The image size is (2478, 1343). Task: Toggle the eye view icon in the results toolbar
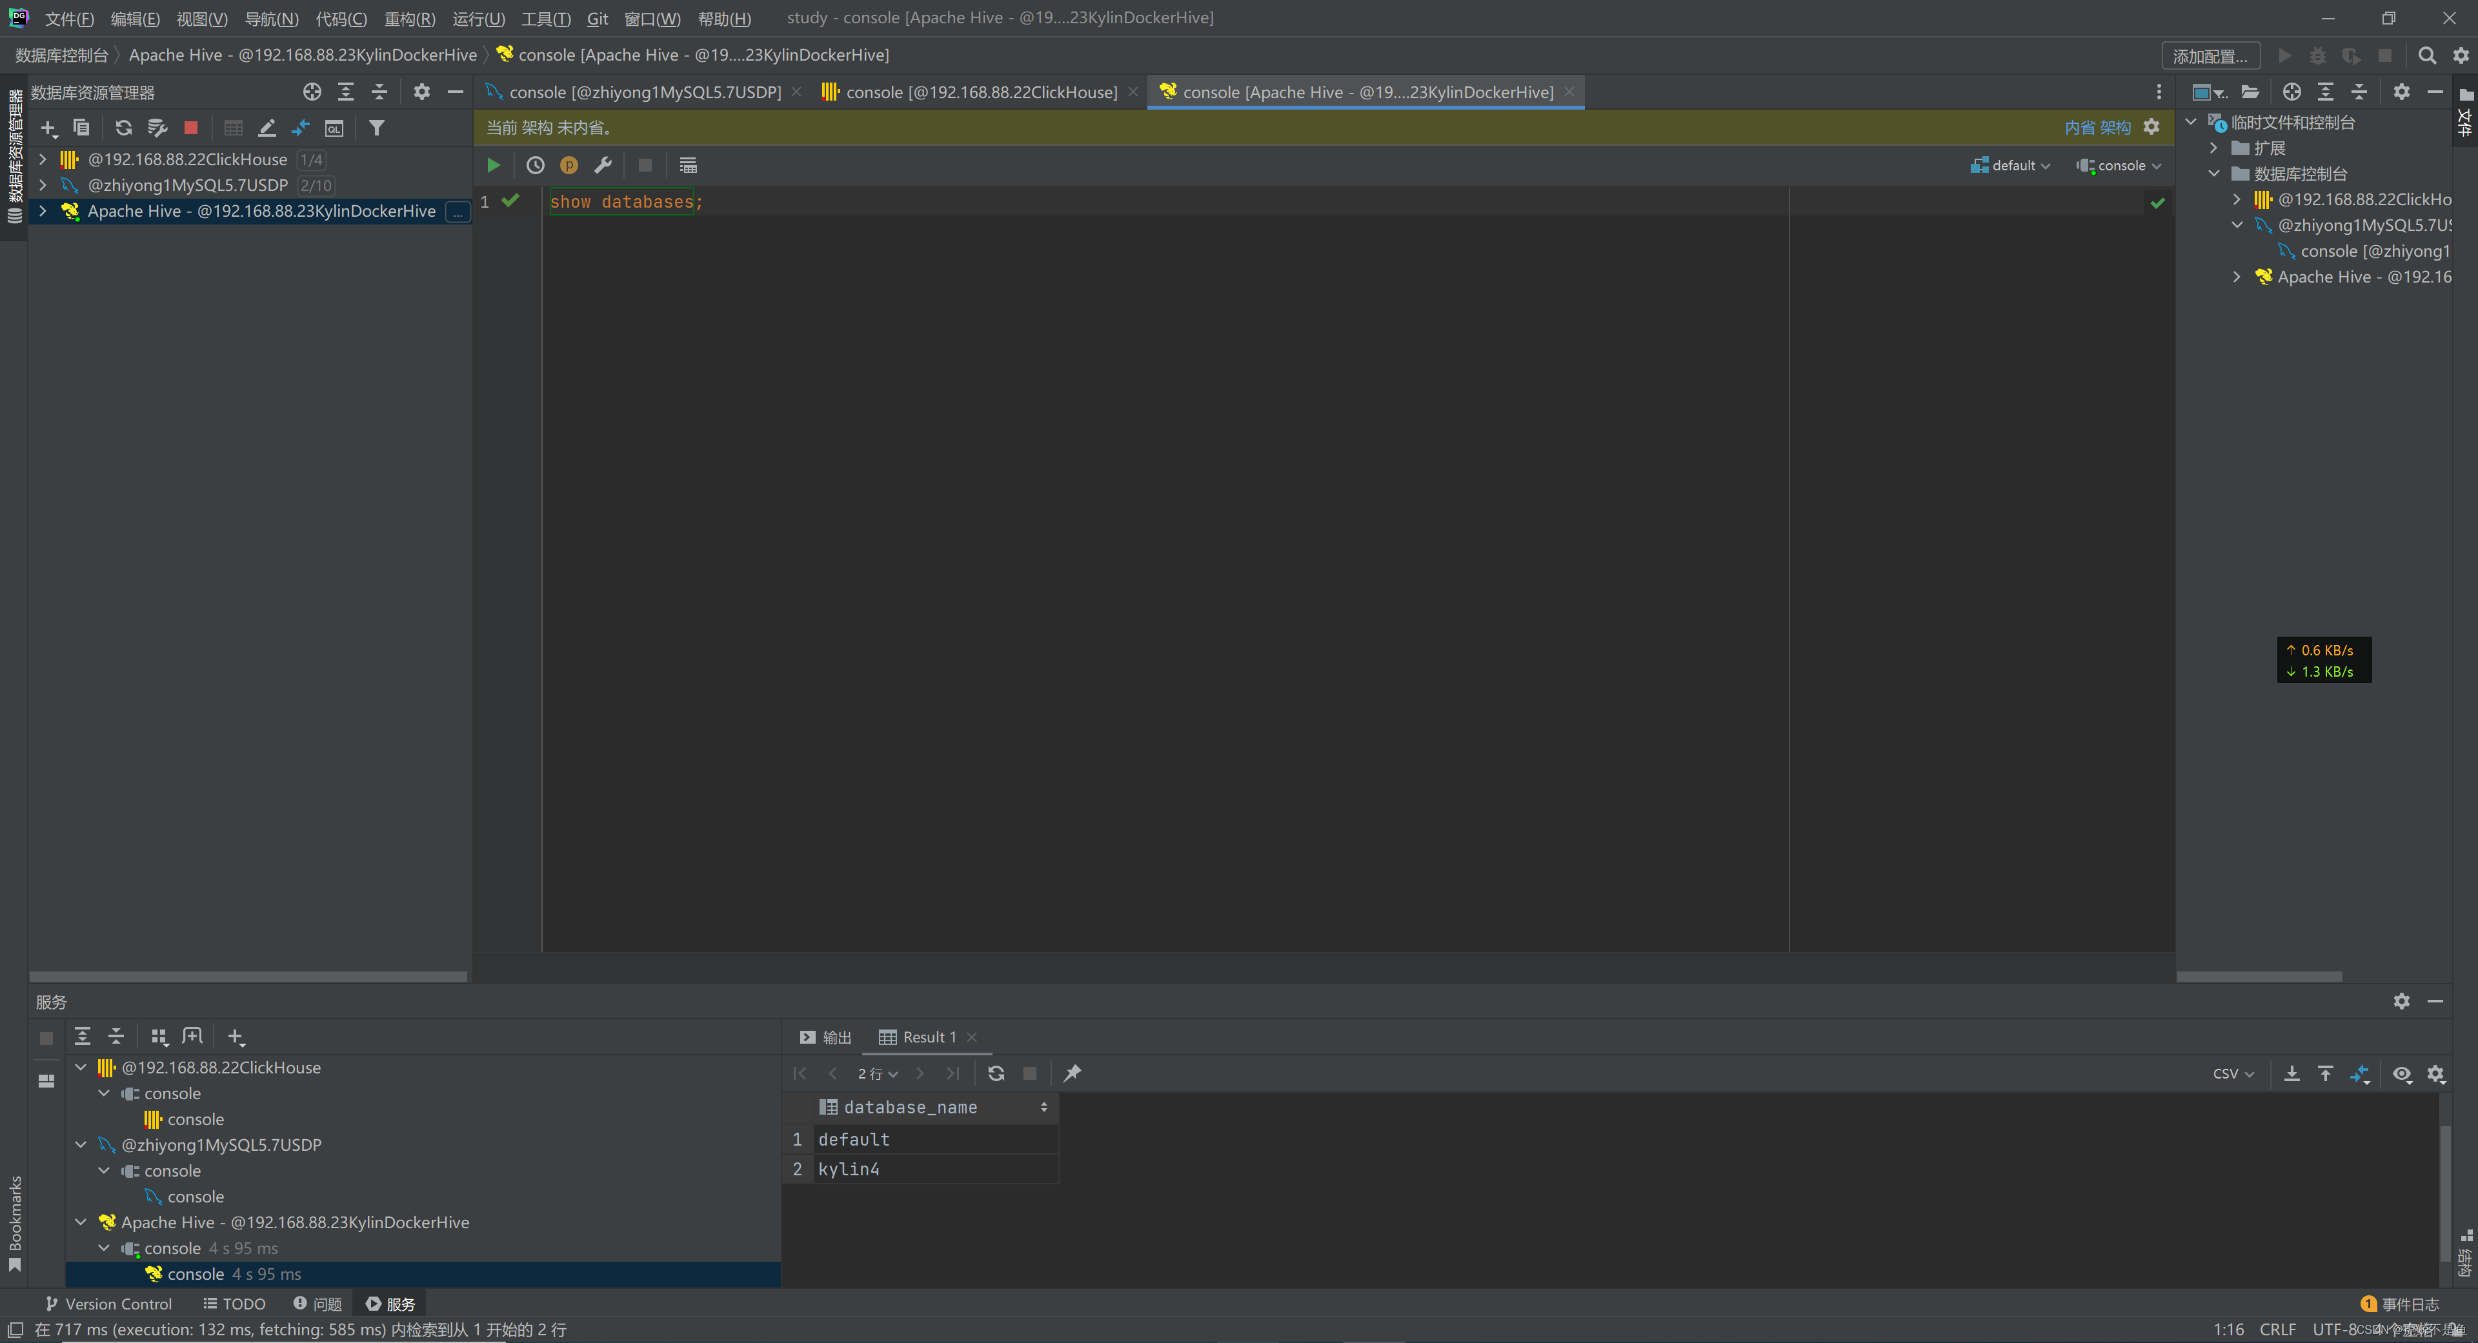2401,1073
